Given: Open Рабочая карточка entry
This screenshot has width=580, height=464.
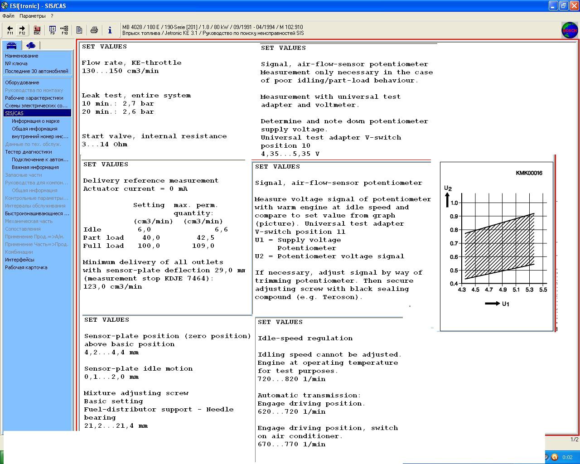Looking at the screenshot, I should tap(26, 267).
